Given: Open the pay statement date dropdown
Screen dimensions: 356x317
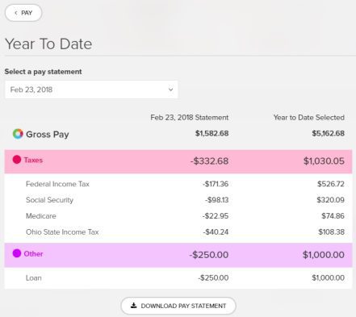Looking at the screenshot, I should pyautogui.click(x=91, y=90).
